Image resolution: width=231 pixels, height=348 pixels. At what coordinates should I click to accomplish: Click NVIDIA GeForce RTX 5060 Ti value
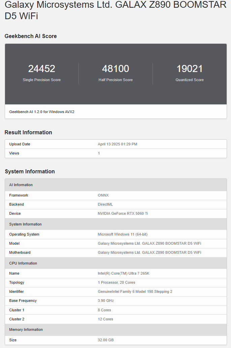123,213
